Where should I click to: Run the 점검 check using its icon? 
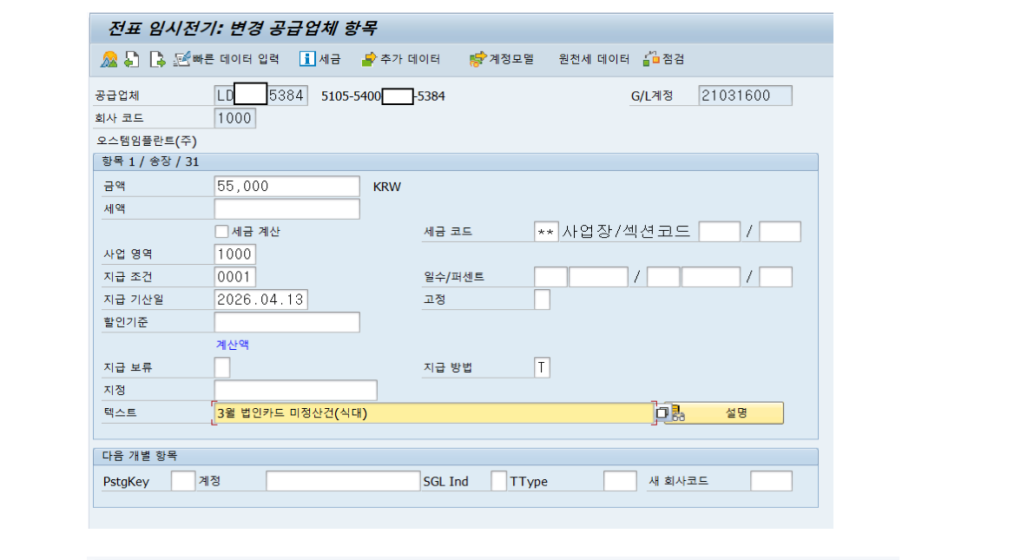[x=652, y=59]
